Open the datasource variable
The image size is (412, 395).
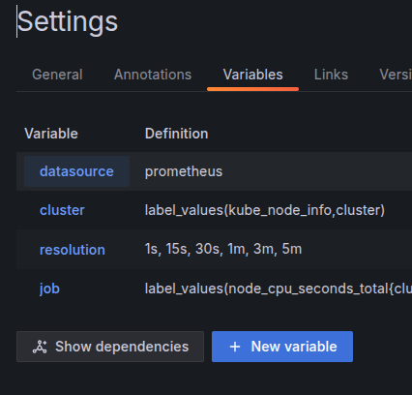coord(76,171)
